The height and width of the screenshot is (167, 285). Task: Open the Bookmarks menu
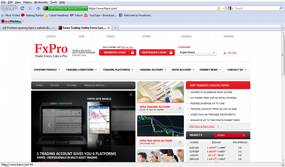point(41,2)
